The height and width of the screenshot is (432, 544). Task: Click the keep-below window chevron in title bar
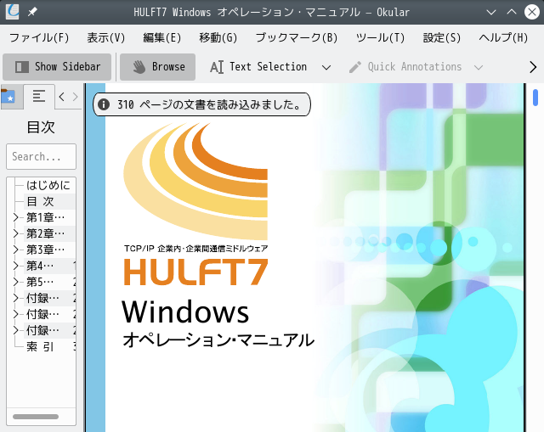[491, 13]
